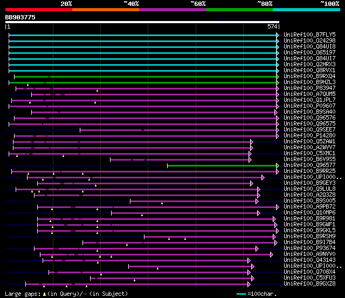The image size is (345, 298).
Task: Open the UniRef100_P14280 label
Action: coord(309,135)
